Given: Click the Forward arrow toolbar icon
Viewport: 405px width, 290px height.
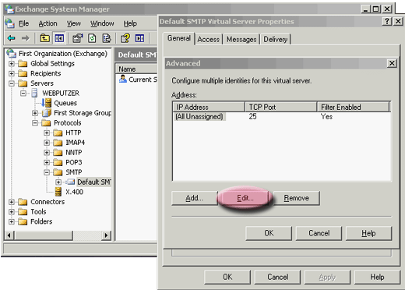Looking at the screenshot, I should [25, 38].
